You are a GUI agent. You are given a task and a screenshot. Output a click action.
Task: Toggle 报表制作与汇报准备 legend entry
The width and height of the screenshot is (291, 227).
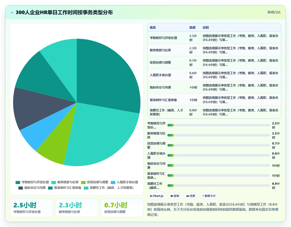(x=65, y=188)
